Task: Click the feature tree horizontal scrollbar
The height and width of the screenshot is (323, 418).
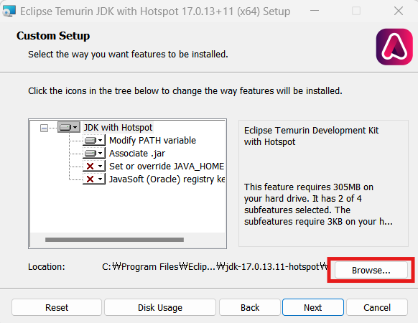Action: point(115,240)
